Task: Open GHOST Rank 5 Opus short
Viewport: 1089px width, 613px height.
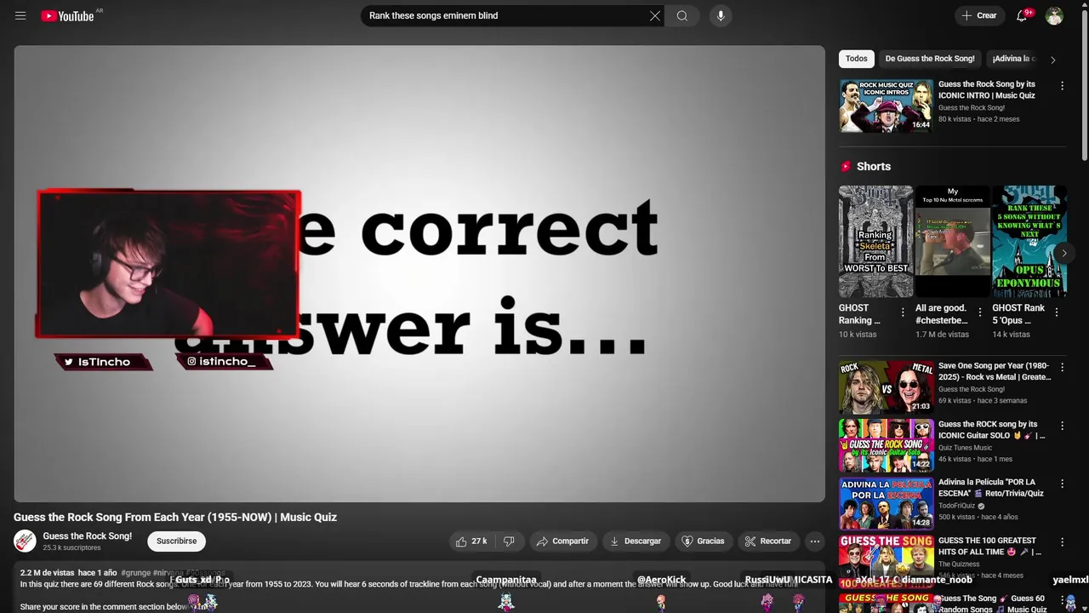Action: tap(1029, 242)
